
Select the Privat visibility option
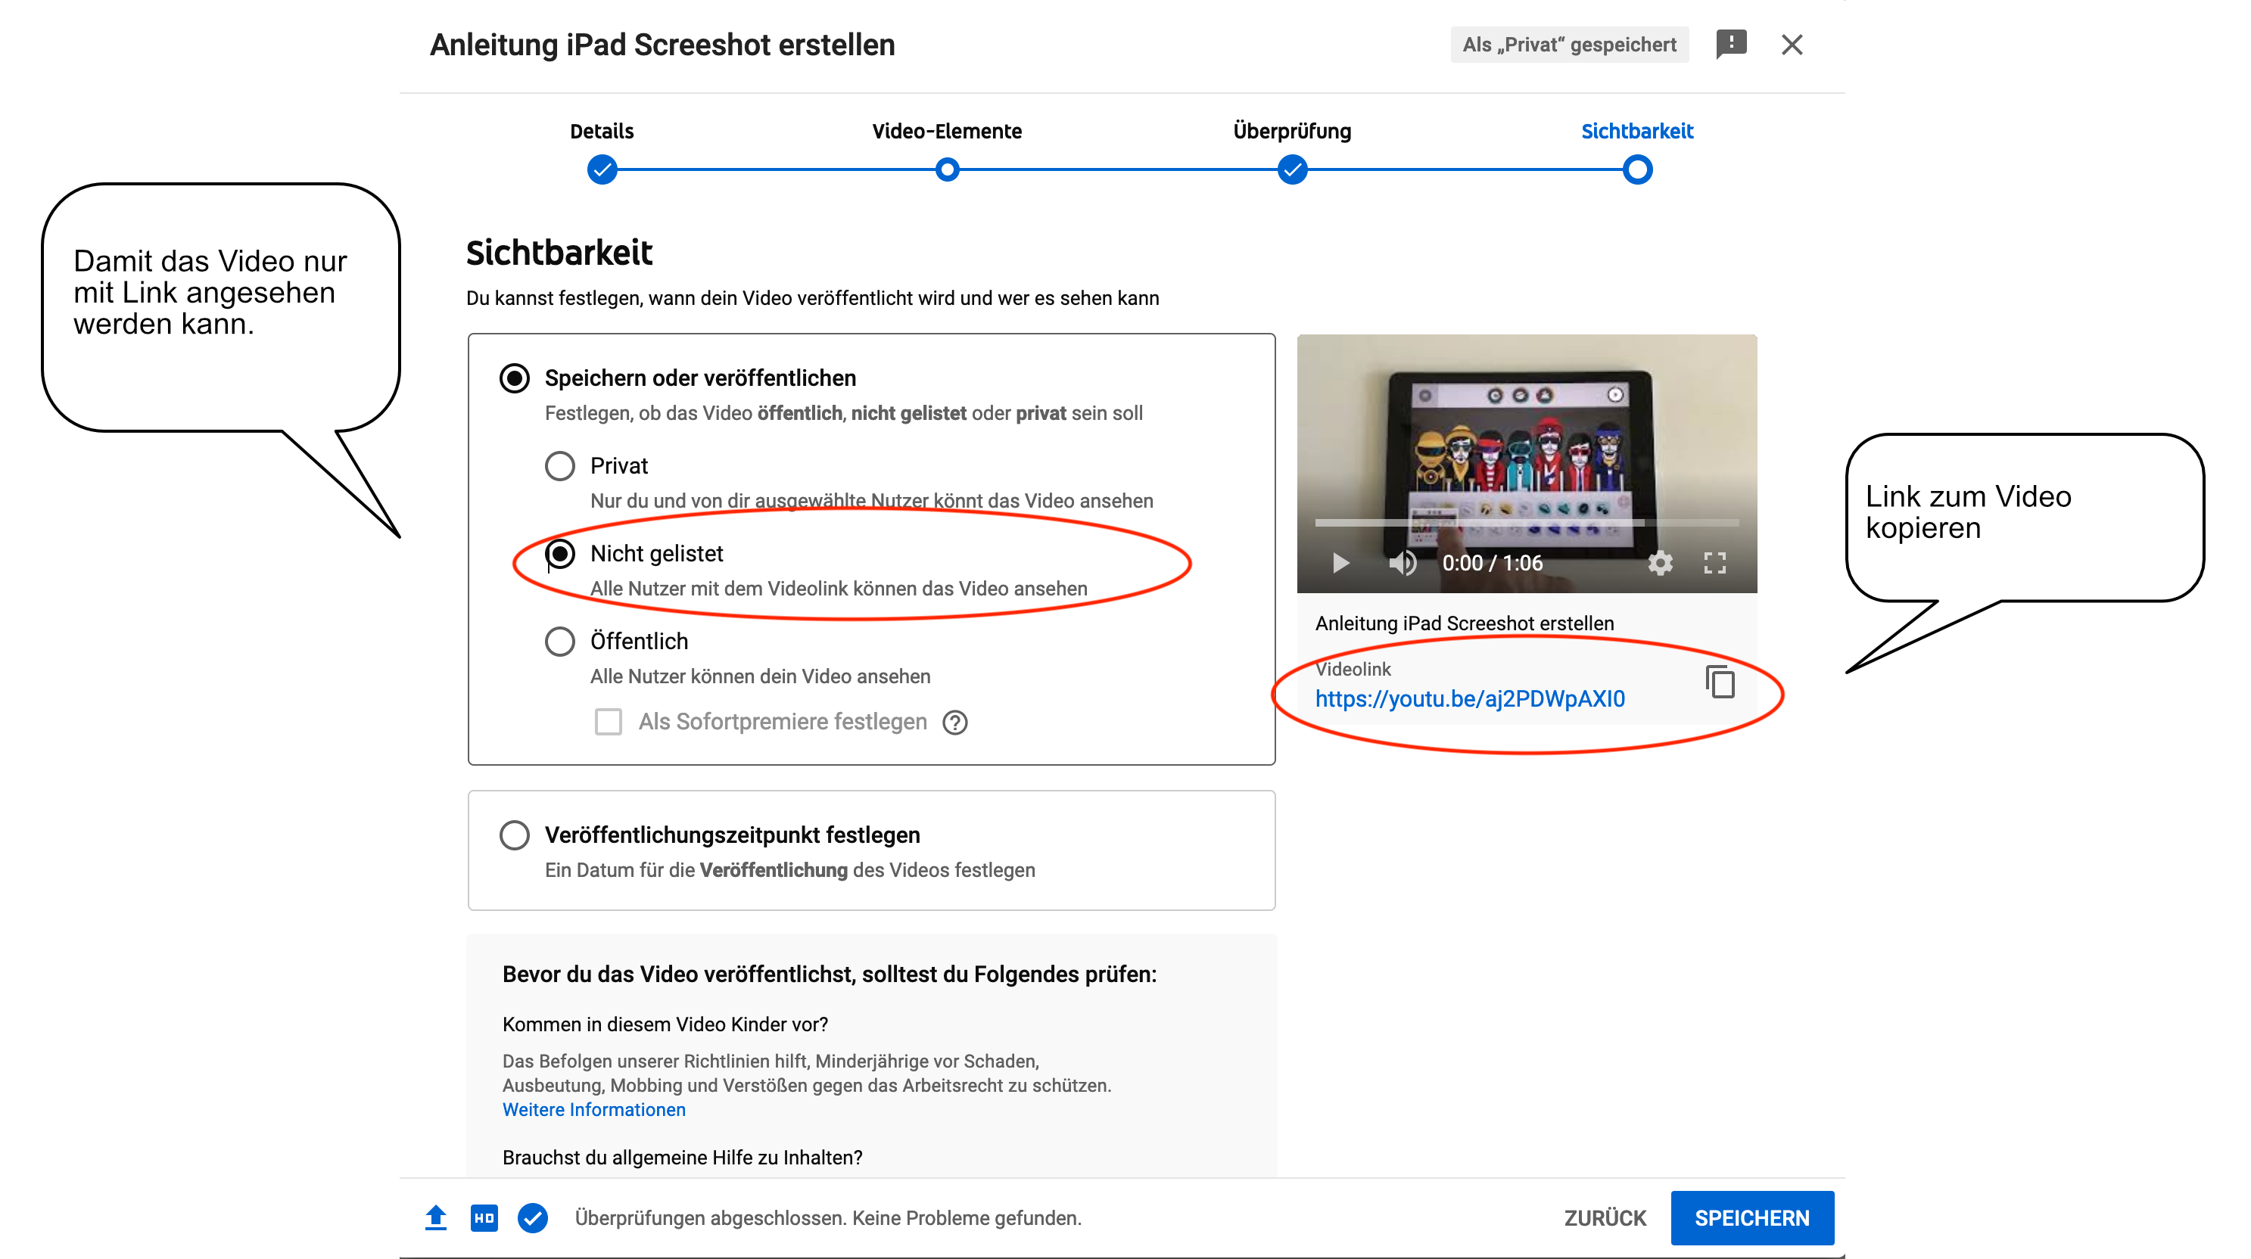[559, 465]
